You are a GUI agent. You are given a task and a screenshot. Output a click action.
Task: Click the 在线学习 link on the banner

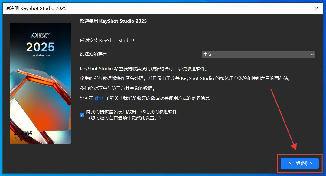[x=23, y=139]
